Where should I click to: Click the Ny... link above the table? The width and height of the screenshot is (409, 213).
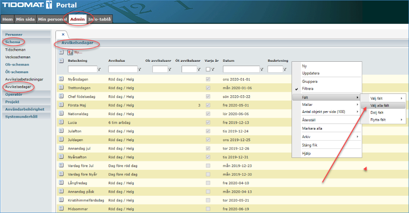pos(78,52)
